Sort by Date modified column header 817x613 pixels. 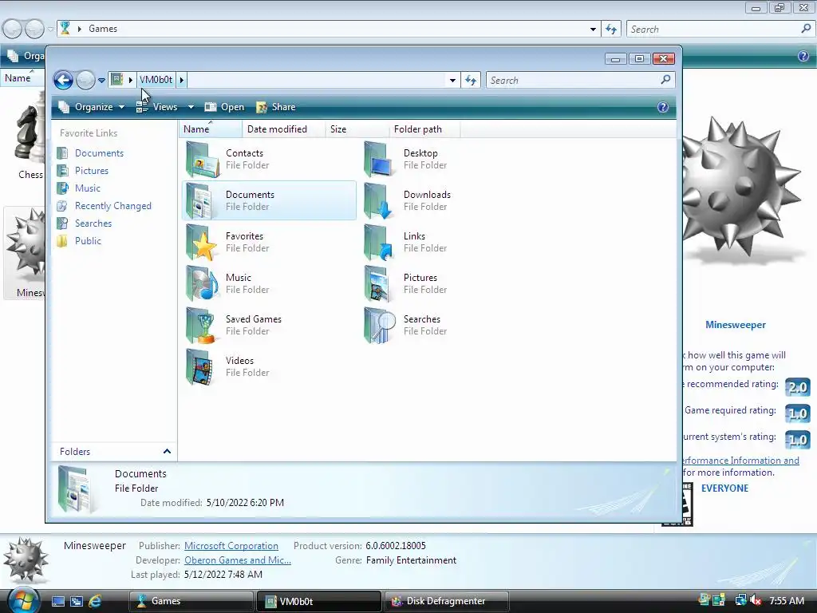click(284, 129)
